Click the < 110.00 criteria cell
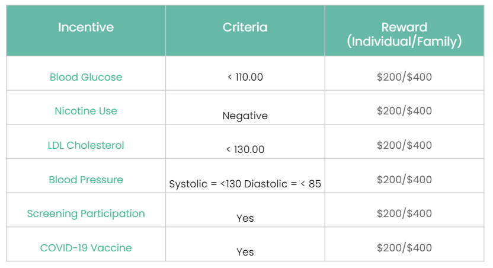493x268 pixels. pyautogui.click(x=245, y=77)
